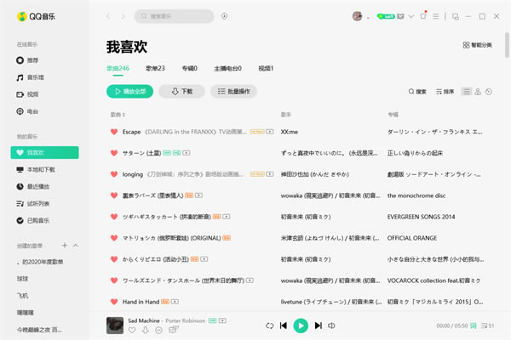This screenshot has width=511, height=340.
Task: Switch to the 专辑0 tab
Action: point(190,68)
